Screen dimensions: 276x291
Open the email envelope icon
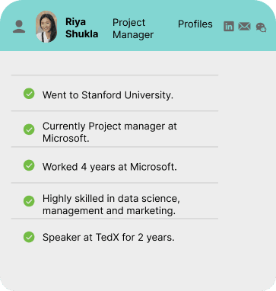[x=245, y=27]
